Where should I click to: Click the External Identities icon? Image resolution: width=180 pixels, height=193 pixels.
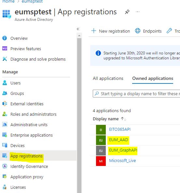5,104
